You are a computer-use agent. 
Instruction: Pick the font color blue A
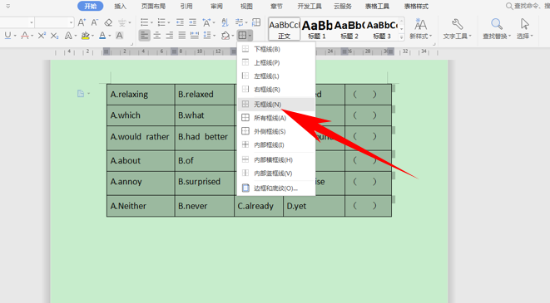tap(102, 36)
